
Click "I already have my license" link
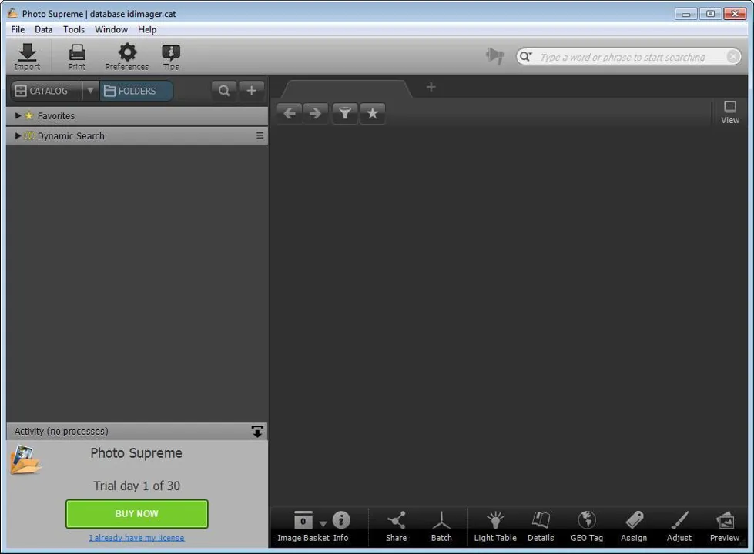(x=136, y=538)
